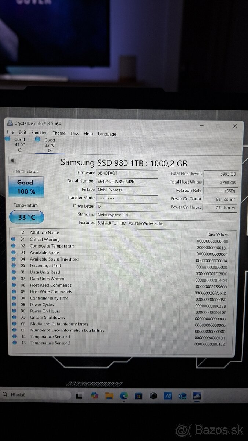Click the Power On Count value 811 count
This screenshot has width=248, height=441.
point(220,199)
